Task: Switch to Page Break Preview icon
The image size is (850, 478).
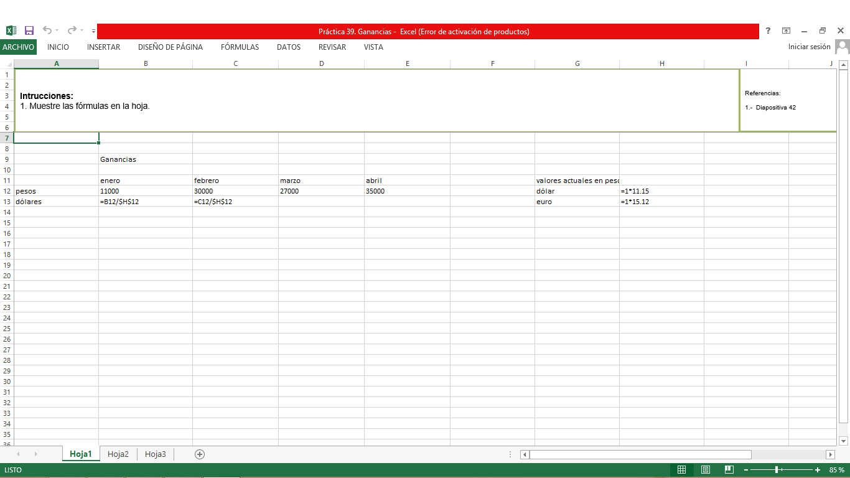Action: click(x=729, y=470)
